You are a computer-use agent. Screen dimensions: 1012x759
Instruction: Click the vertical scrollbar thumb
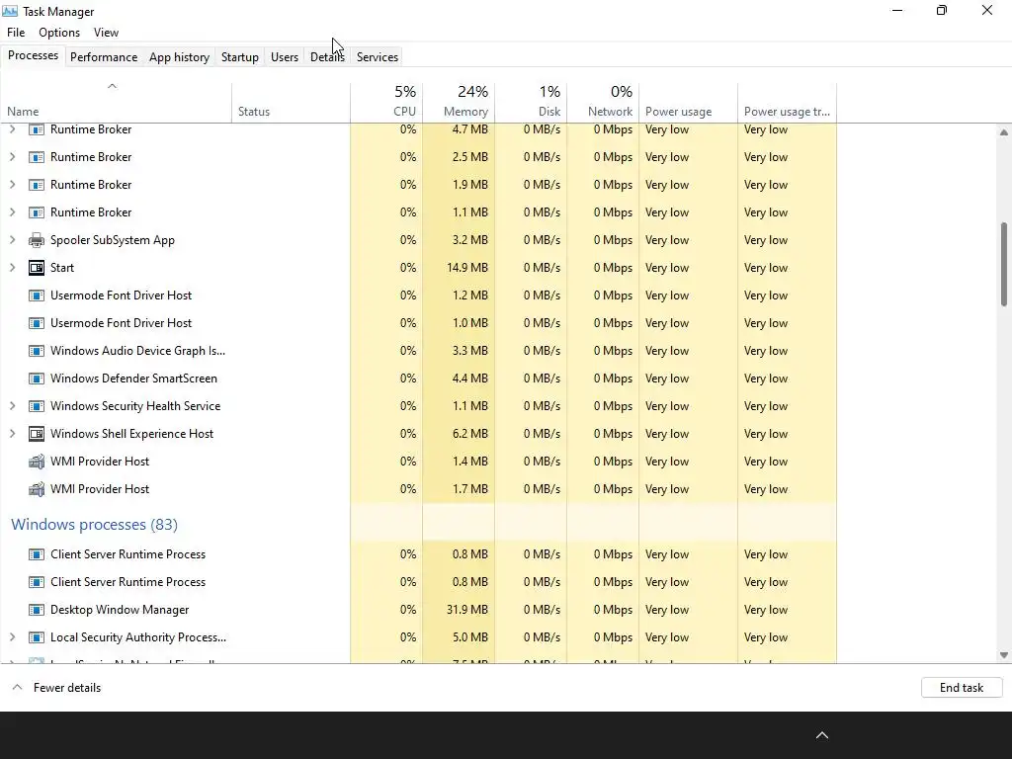click(x=1004, y=264)
